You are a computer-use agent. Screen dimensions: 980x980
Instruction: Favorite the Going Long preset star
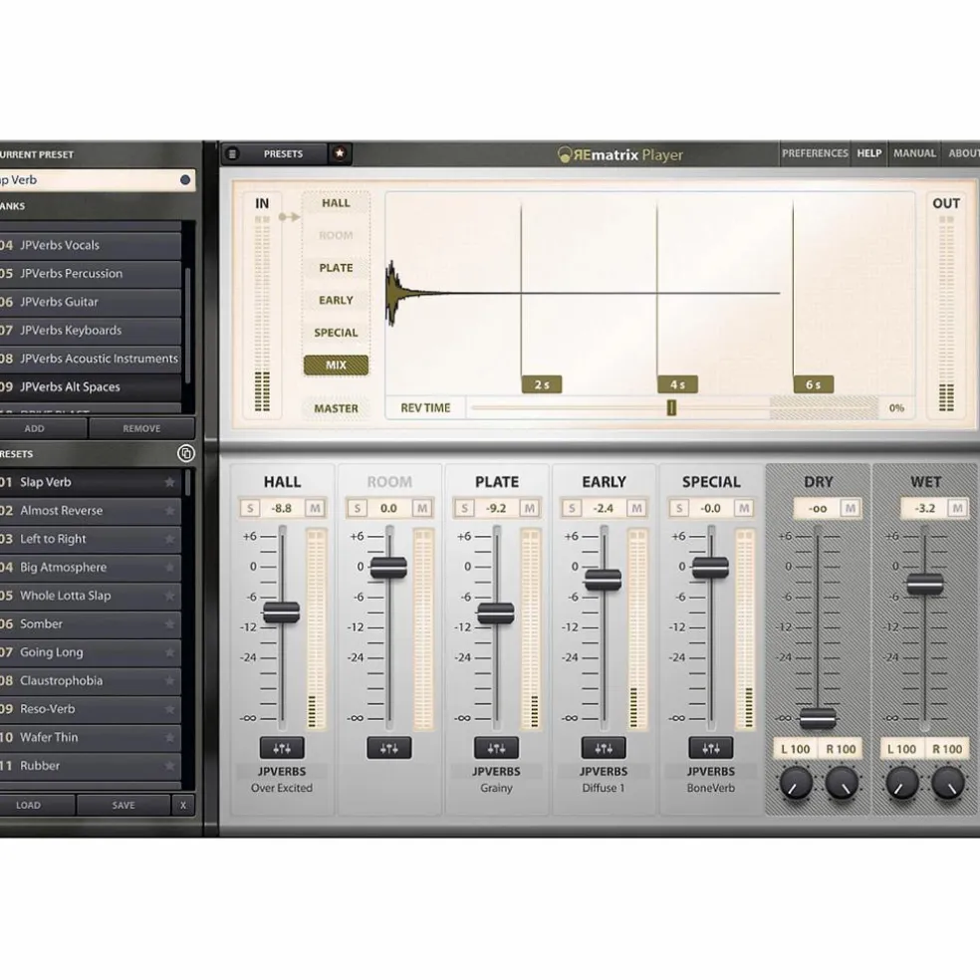[x=169, y=652]
